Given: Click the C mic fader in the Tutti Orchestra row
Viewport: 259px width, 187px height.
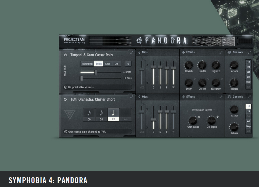Looking at the screenshot, I should tap(154, 120).
